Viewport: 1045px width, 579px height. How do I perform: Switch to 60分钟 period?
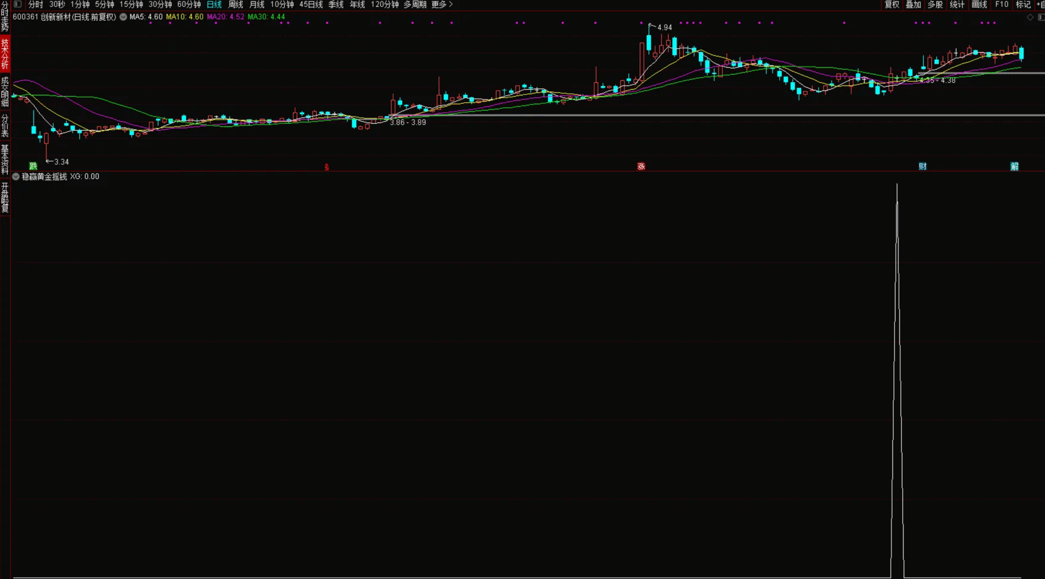[189, 4]
